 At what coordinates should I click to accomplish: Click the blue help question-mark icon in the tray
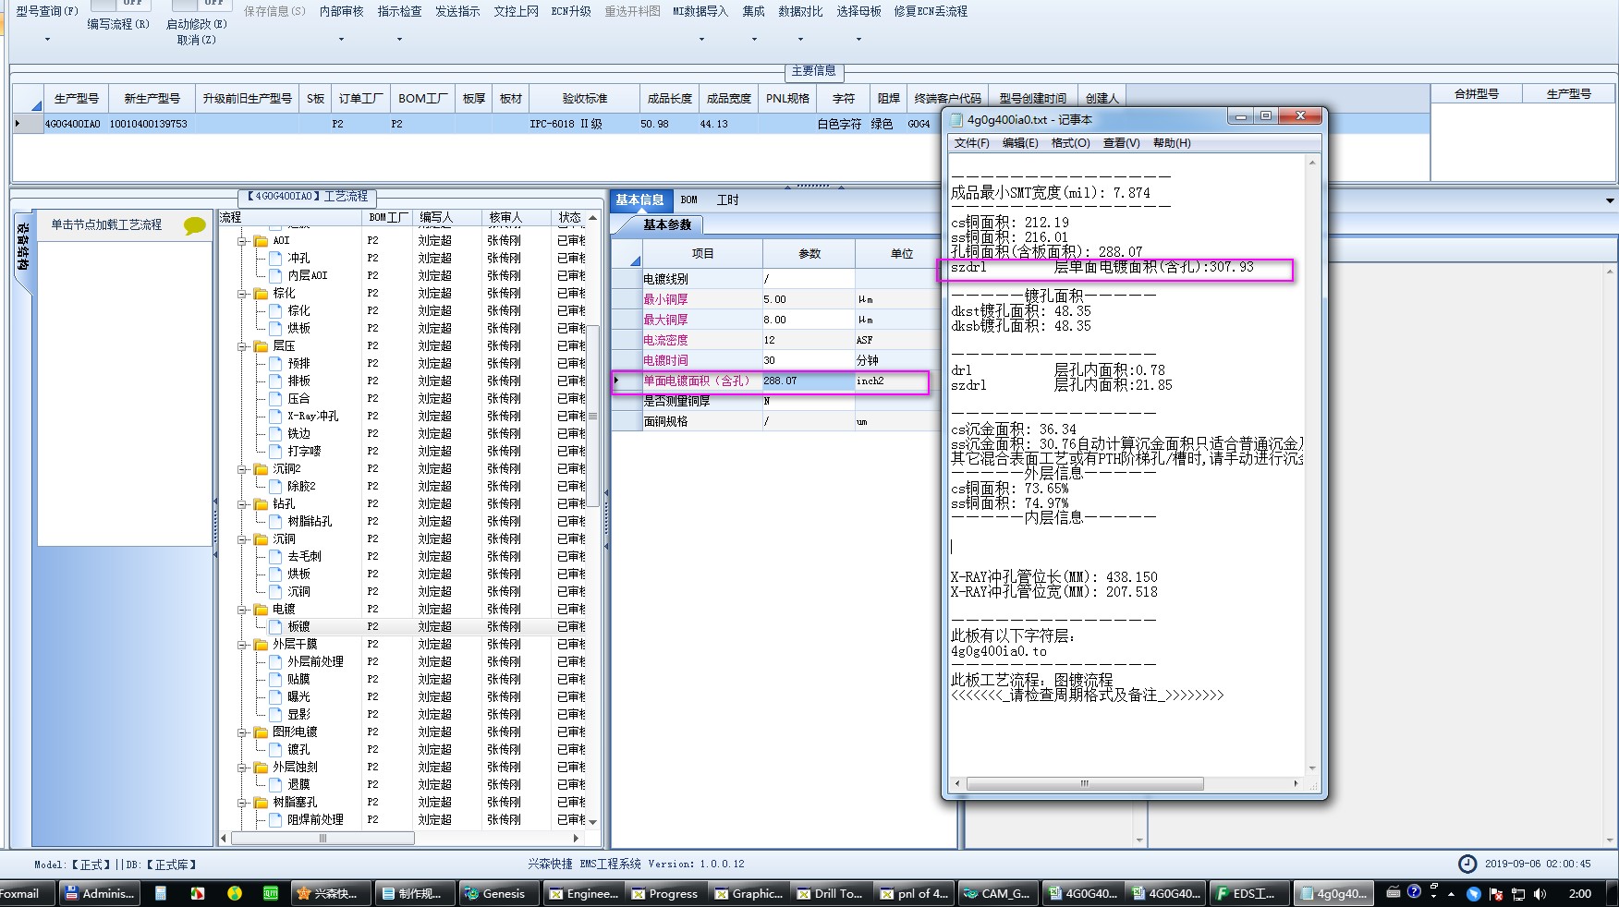pos(1414,892)
